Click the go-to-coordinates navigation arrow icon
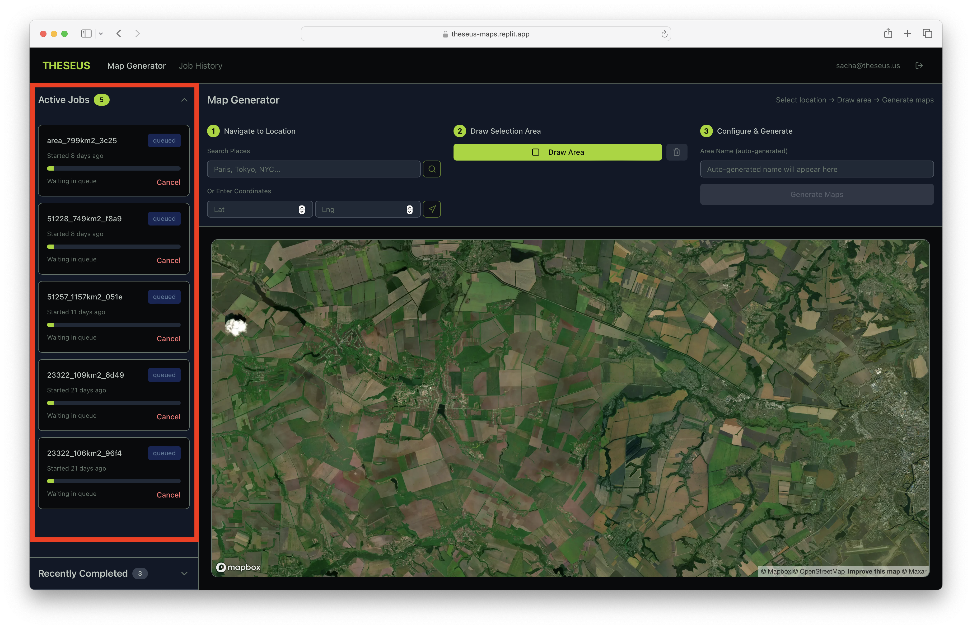972x629 pixels. (432, 209)
